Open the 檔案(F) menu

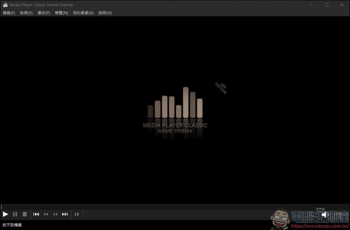(9, 13)
